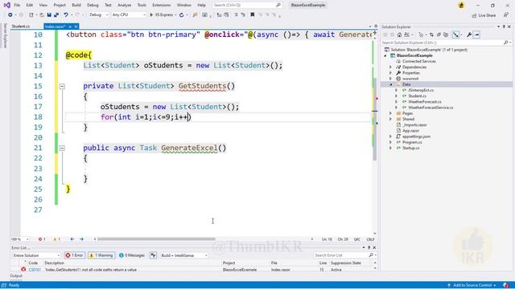Open the Debug menu
Screen dimensions: 515x289
[x=93, y=6]
